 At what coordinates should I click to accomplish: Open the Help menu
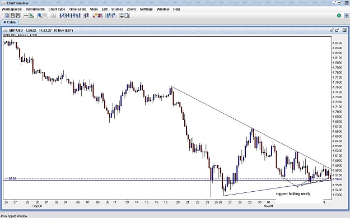[176, 9]
